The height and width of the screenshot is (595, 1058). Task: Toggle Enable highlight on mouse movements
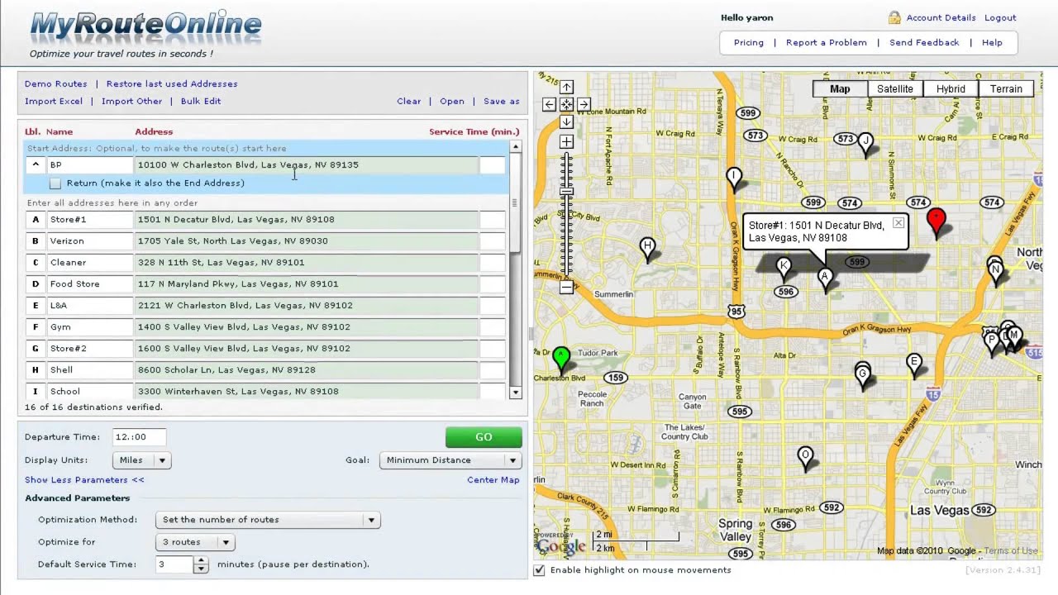click(540, 570)
